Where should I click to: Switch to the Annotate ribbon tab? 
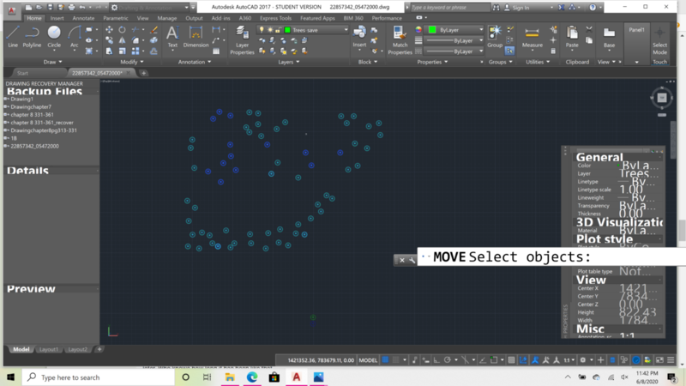pos(83,18)
